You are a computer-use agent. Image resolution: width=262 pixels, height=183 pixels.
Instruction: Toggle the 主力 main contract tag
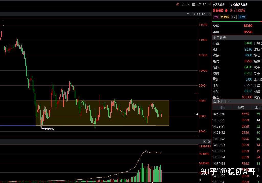(242, 17)
